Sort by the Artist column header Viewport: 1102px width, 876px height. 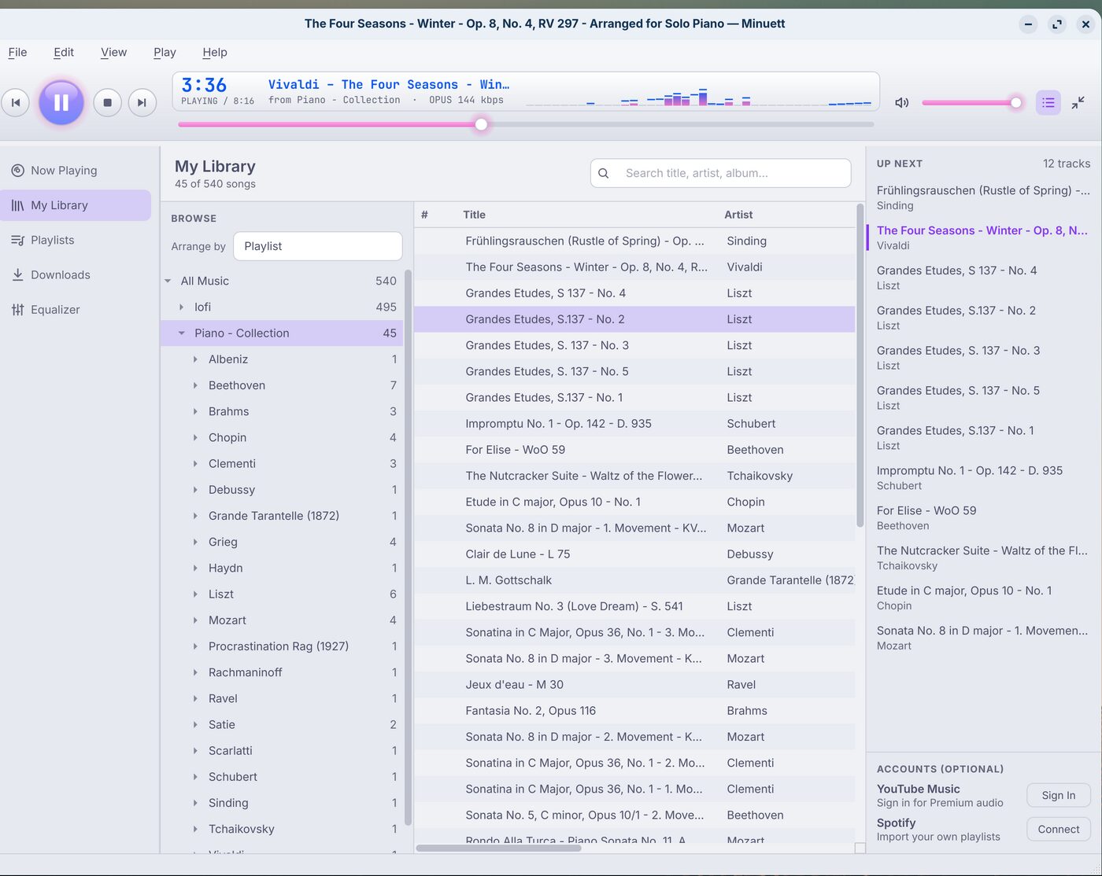point(738,215)
